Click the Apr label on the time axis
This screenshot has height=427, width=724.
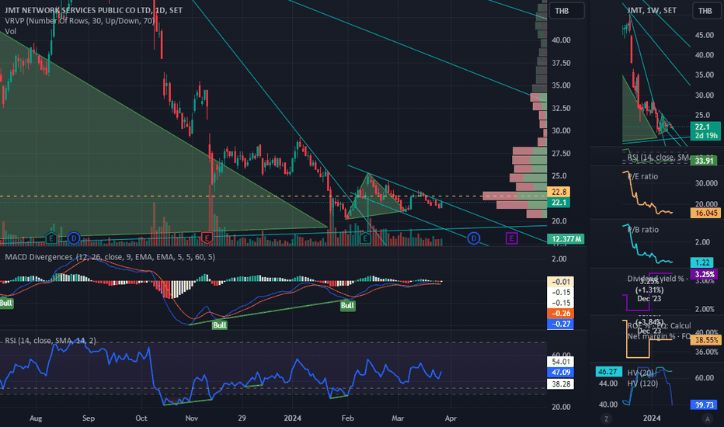click(x=451, y=418)
